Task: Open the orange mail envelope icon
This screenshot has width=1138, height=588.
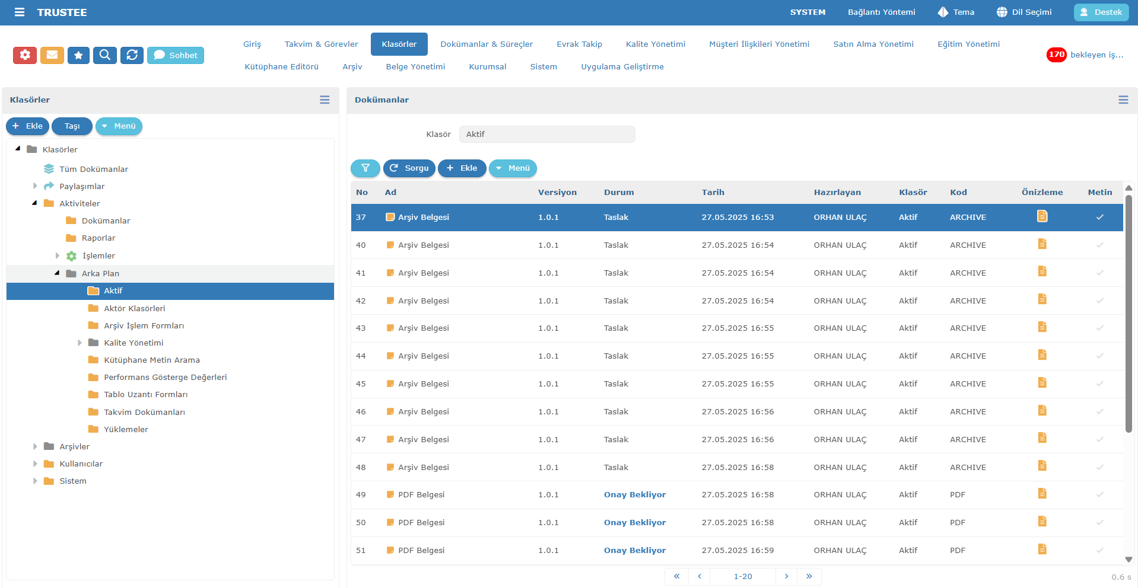Action: (52, 55)
